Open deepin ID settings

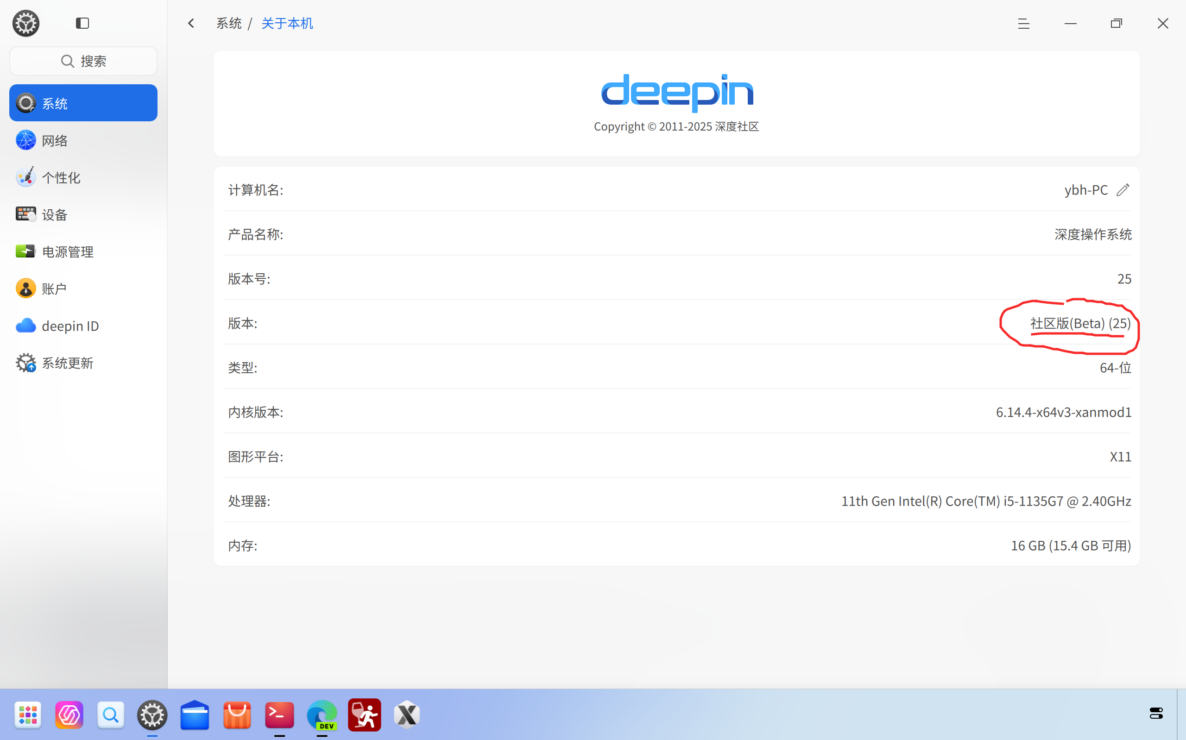pyautogui.click(x=83, y=326)
